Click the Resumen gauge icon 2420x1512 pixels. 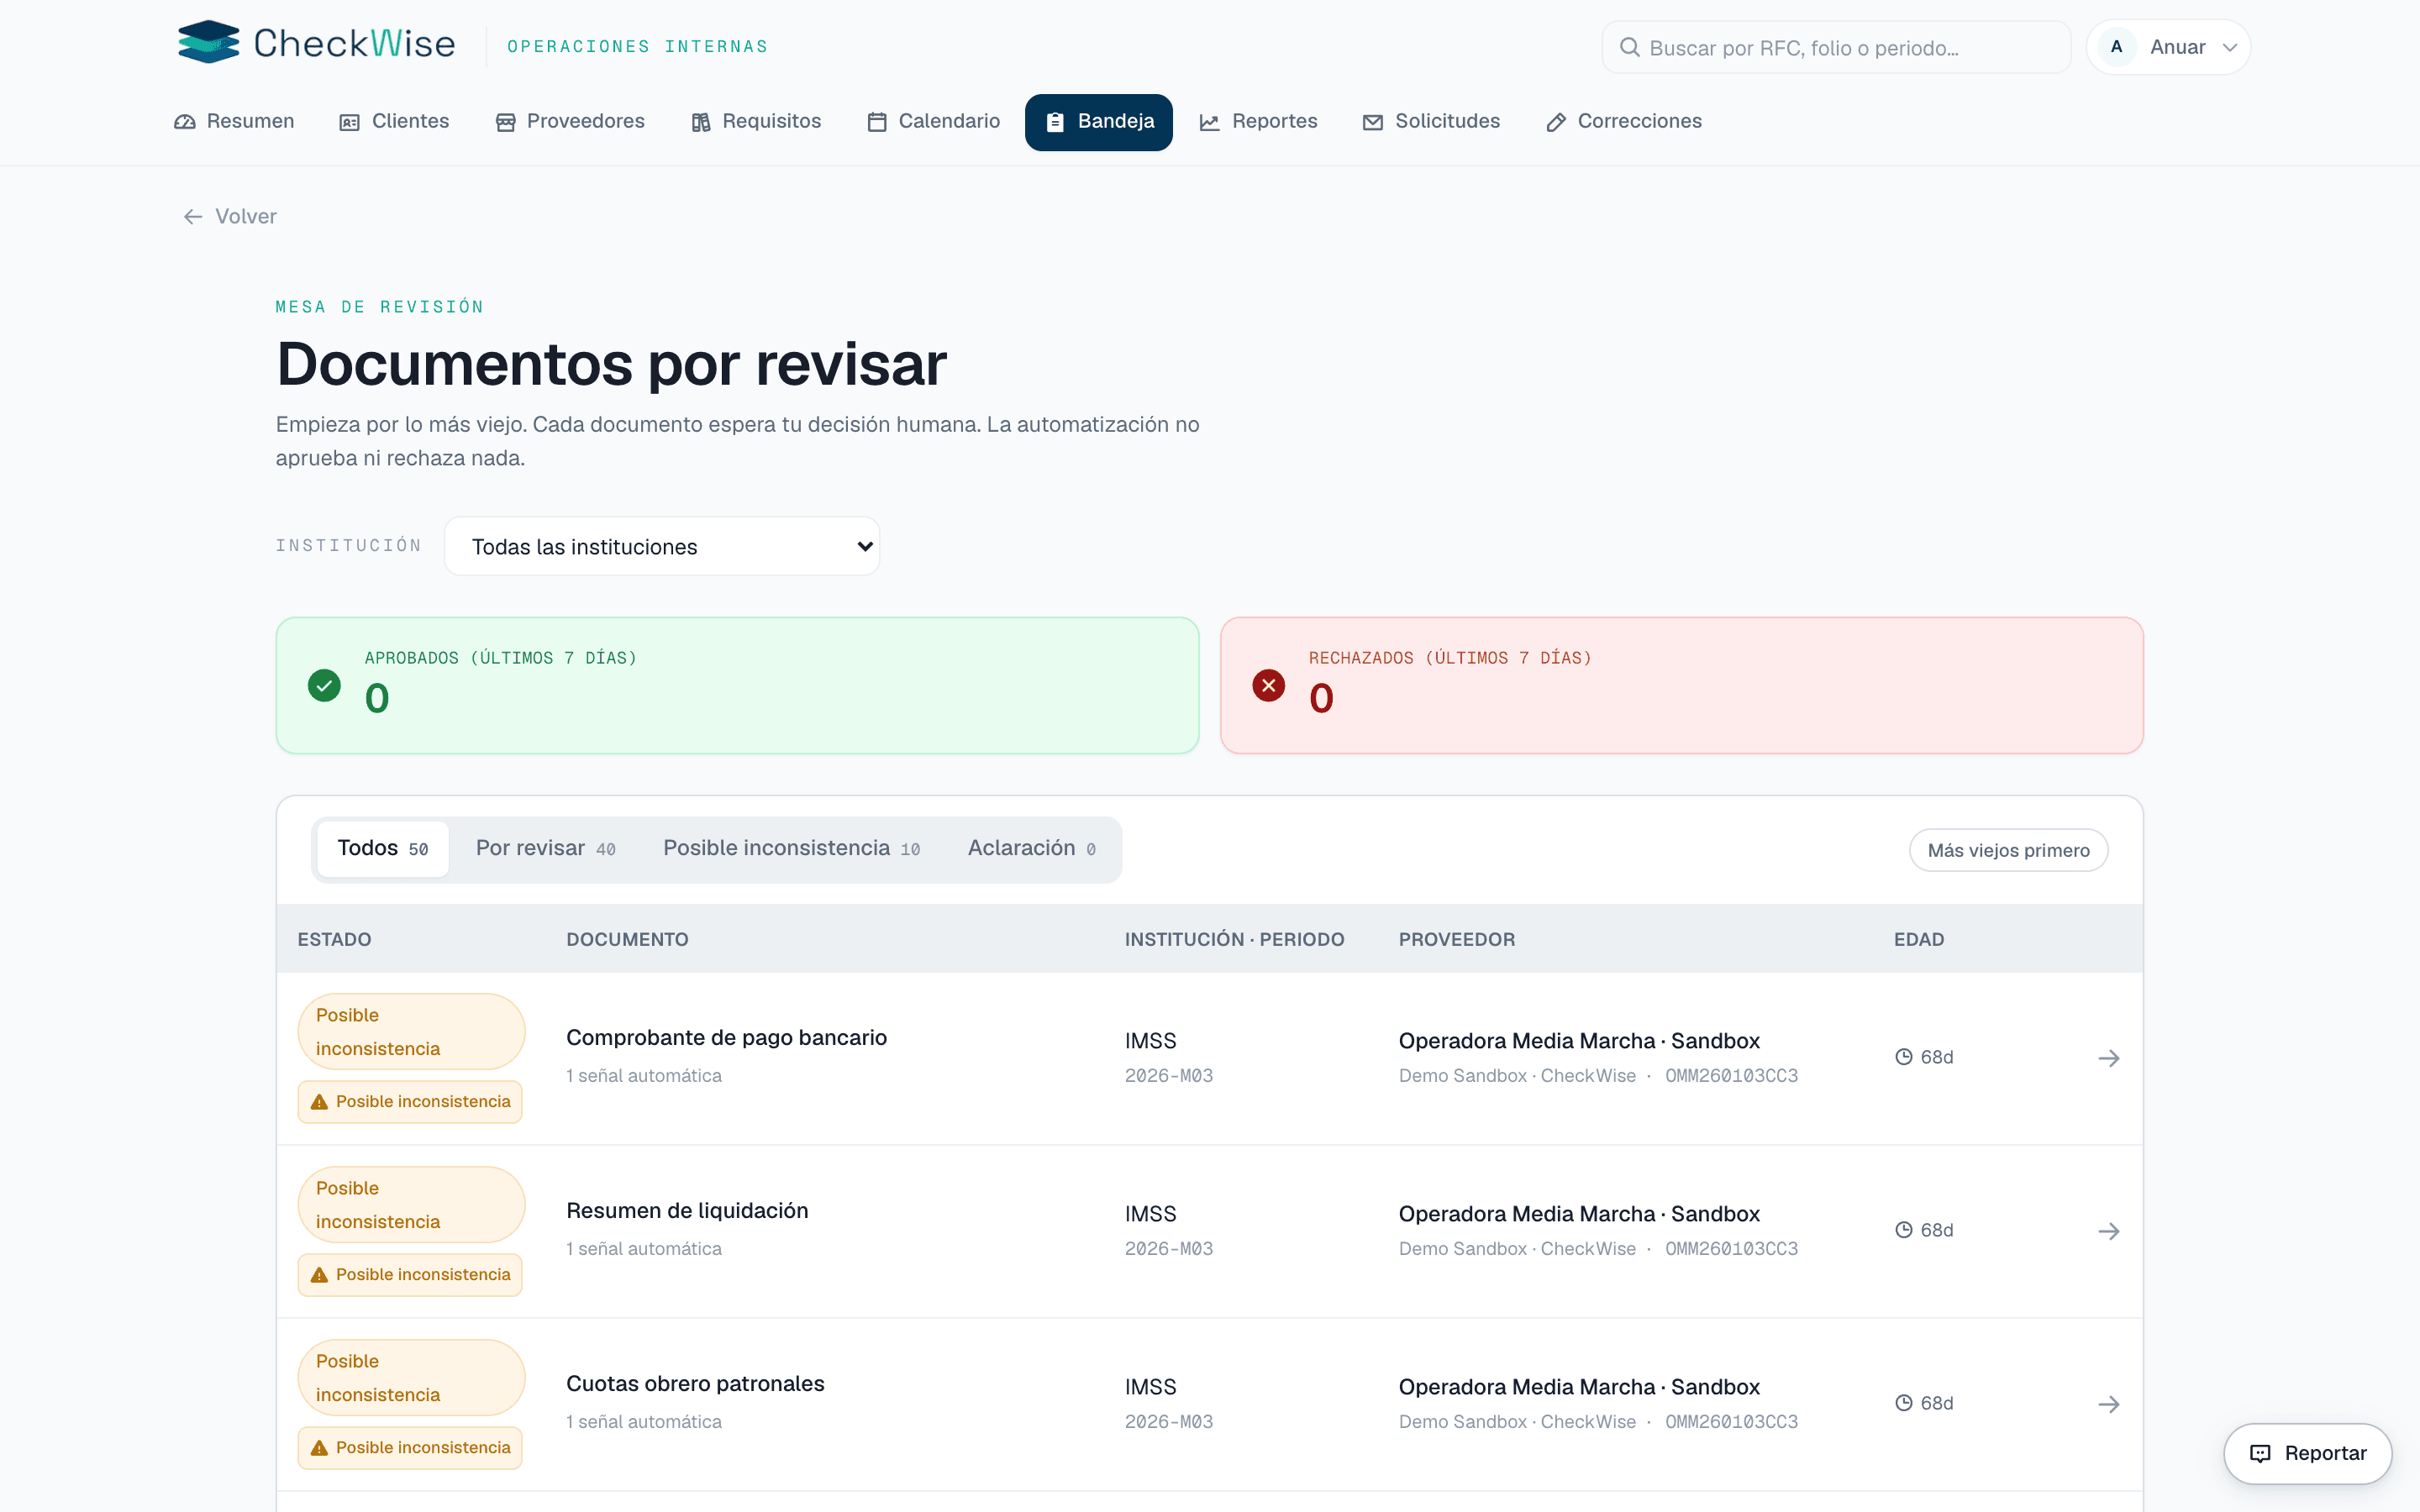click(x=185, y=122)
